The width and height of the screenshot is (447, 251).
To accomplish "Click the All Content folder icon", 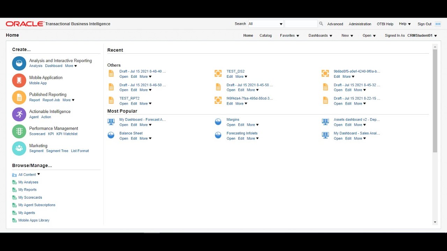I will coord(14,175).
